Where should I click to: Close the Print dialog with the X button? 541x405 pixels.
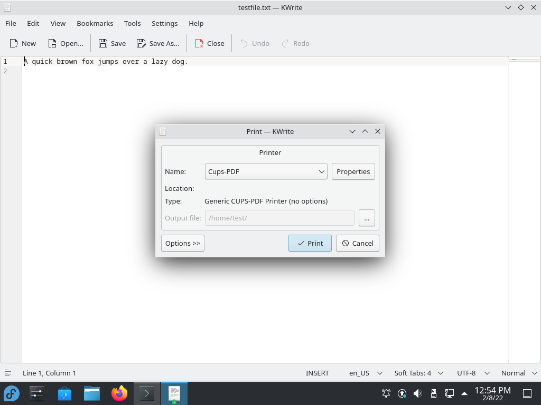[378, 131]
